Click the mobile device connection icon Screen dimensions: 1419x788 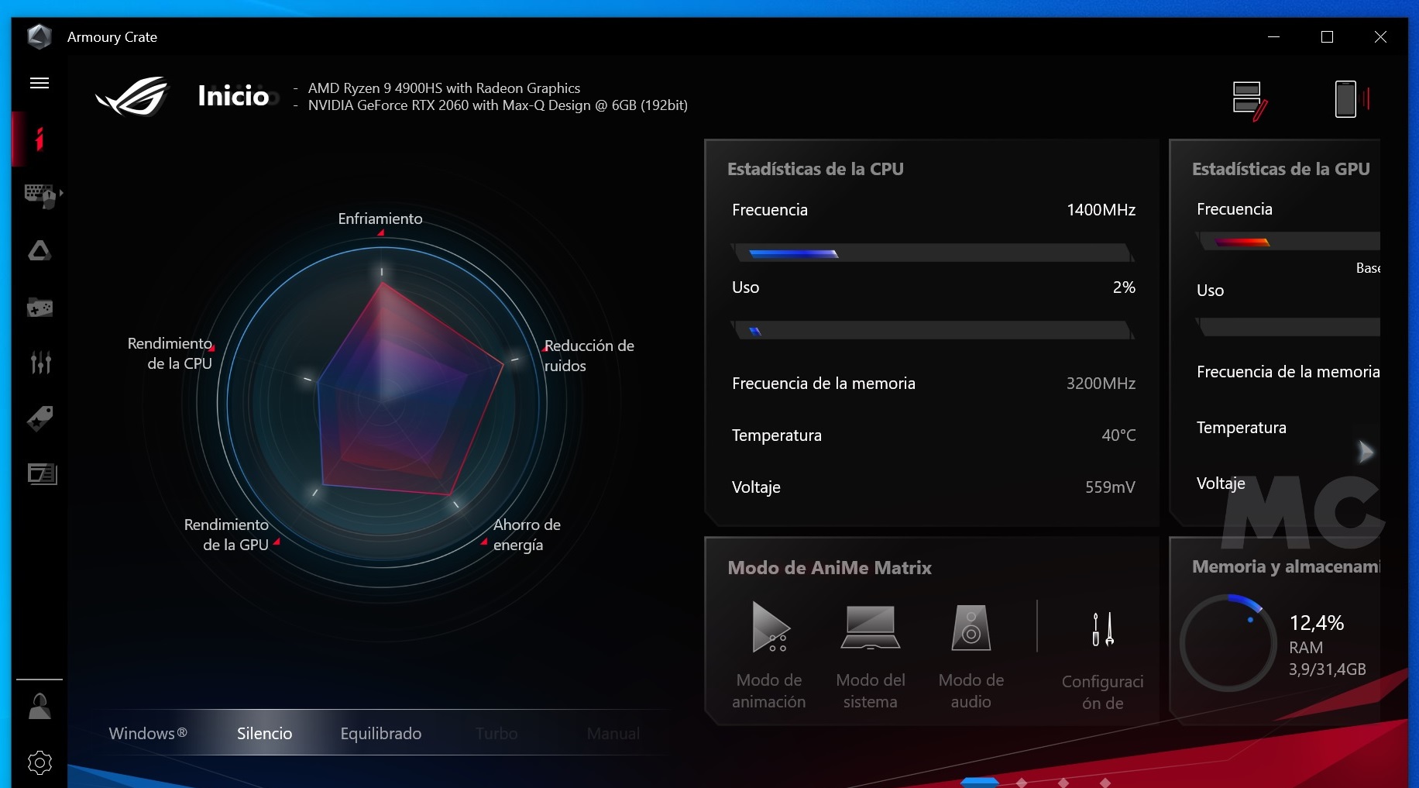click(1350, 99)
